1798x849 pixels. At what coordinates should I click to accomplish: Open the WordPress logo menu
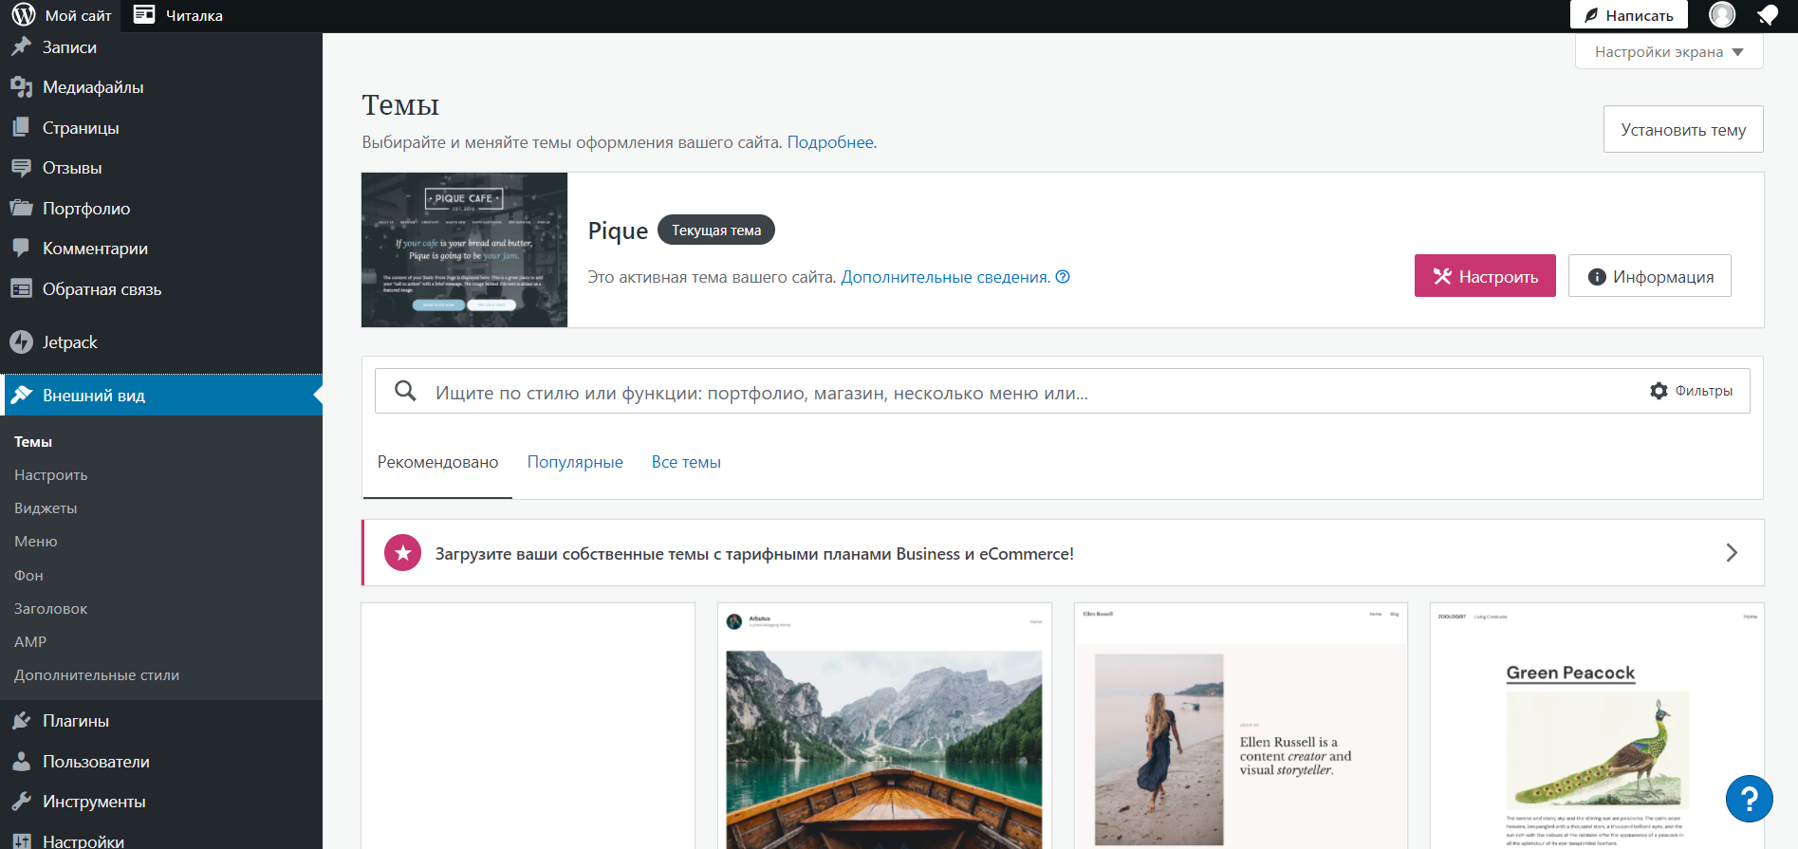(x=24, y=15)
